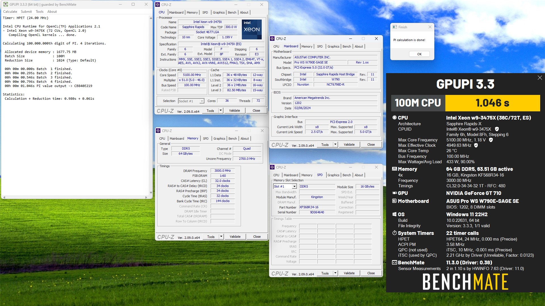This screenshot has width=545, height=306.
Task: Click Tools button in Memory window
Action: coord(211,237)
